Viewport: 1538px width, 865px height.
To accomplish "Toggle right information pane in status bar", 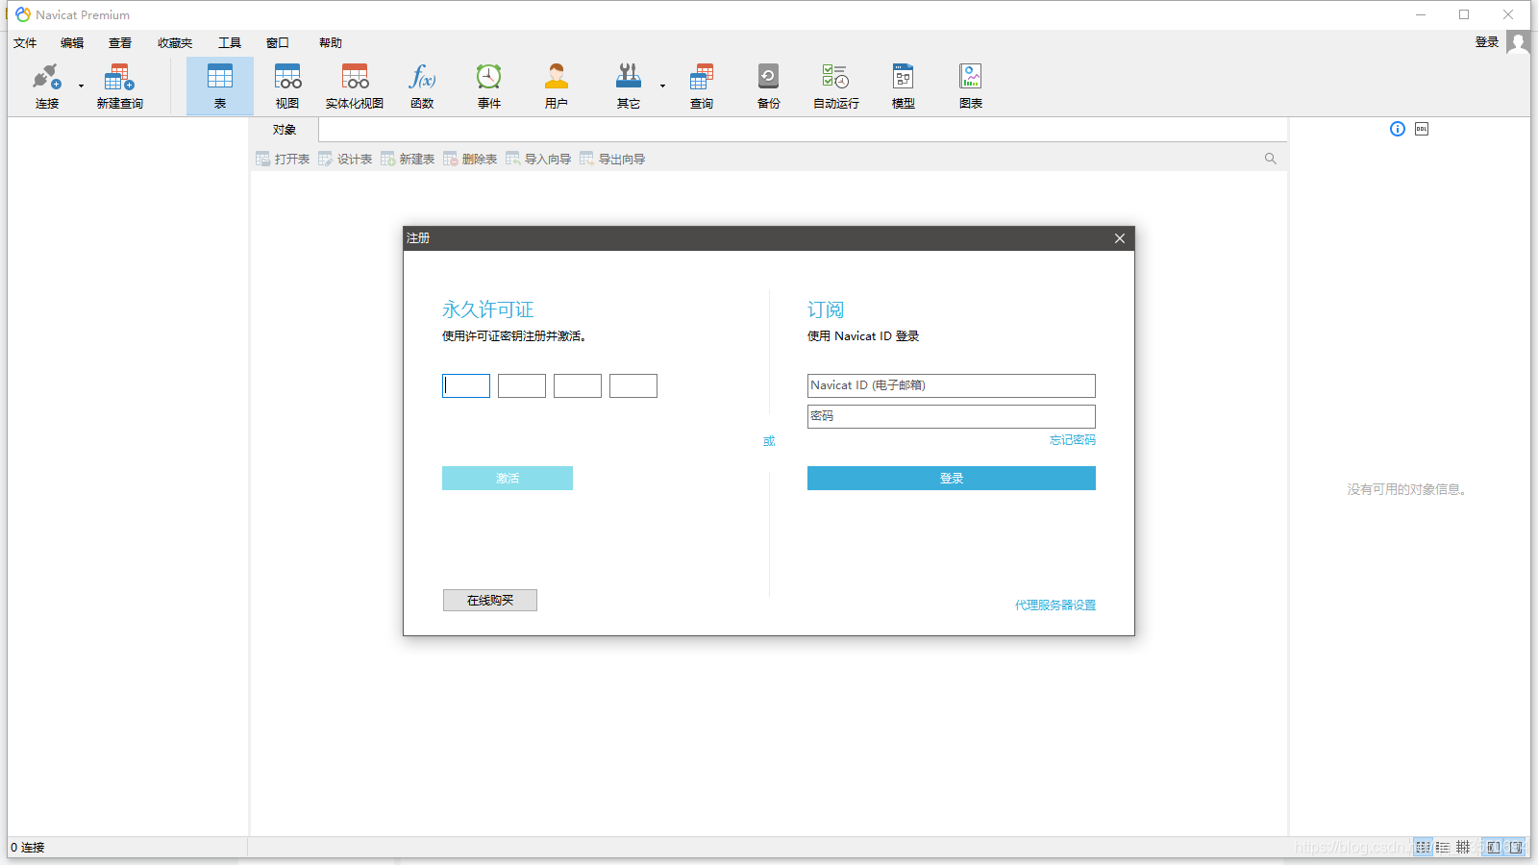I will point(1516,848).
